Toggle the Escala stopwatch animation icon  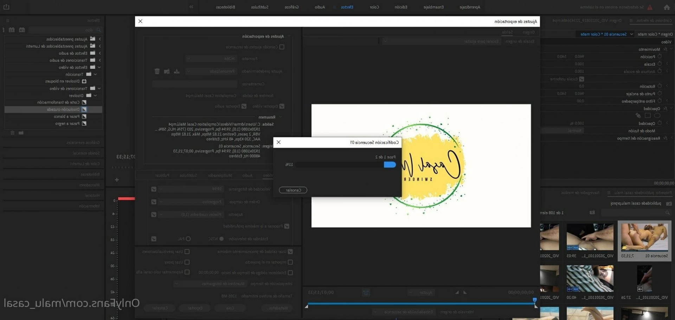click(660, 64)
